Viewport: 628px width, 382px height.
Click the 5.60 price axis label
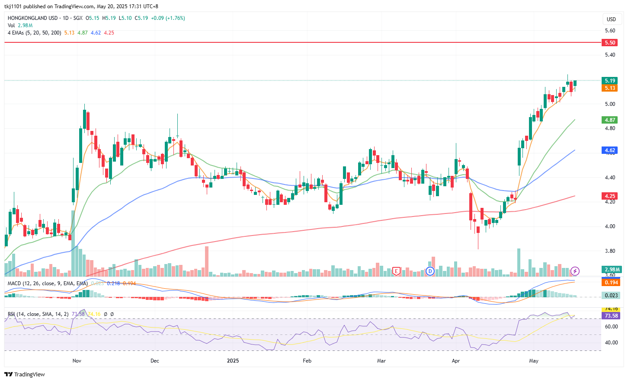(x=610, y=31)
